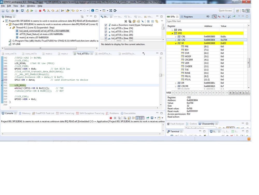259x195 pixels.
Task: Open the File menu
Action: point(3,6)
